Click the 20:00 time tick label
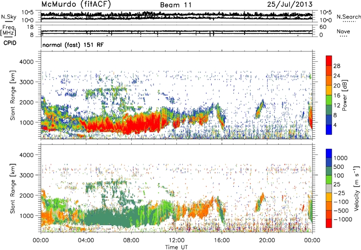Image resolution: width=361 pixels, height=250 pixels. tap(267, 241)
